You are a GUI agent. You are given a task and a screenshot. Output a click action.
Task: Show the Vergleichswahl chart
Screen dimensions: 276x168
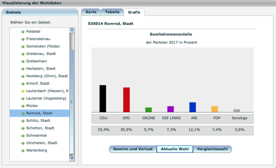[212, 149]
